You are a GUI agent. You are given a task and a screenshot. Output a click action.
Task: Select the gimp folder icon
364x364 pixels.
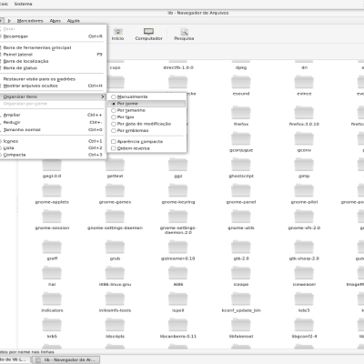pyautogui.click(x=304, y=165)
